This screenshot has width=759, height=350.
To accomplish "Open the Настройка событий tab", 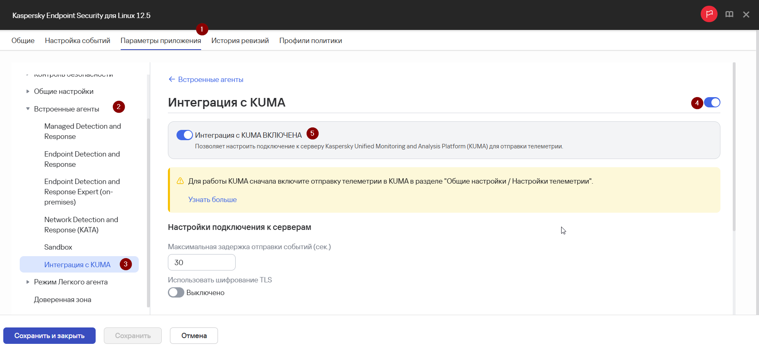I will tap(78, 41).
